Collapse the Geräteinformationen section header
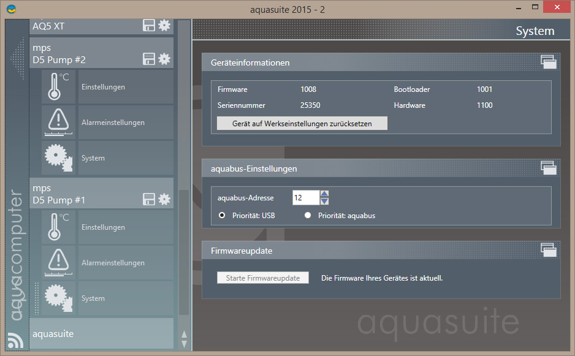 (381, 62)
